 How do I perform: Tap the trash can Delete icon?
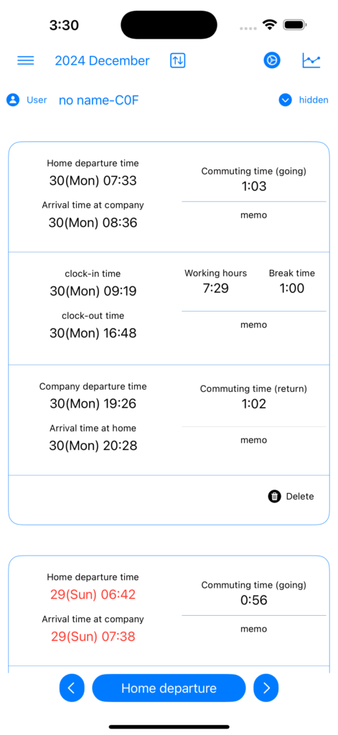click(275, 497)
